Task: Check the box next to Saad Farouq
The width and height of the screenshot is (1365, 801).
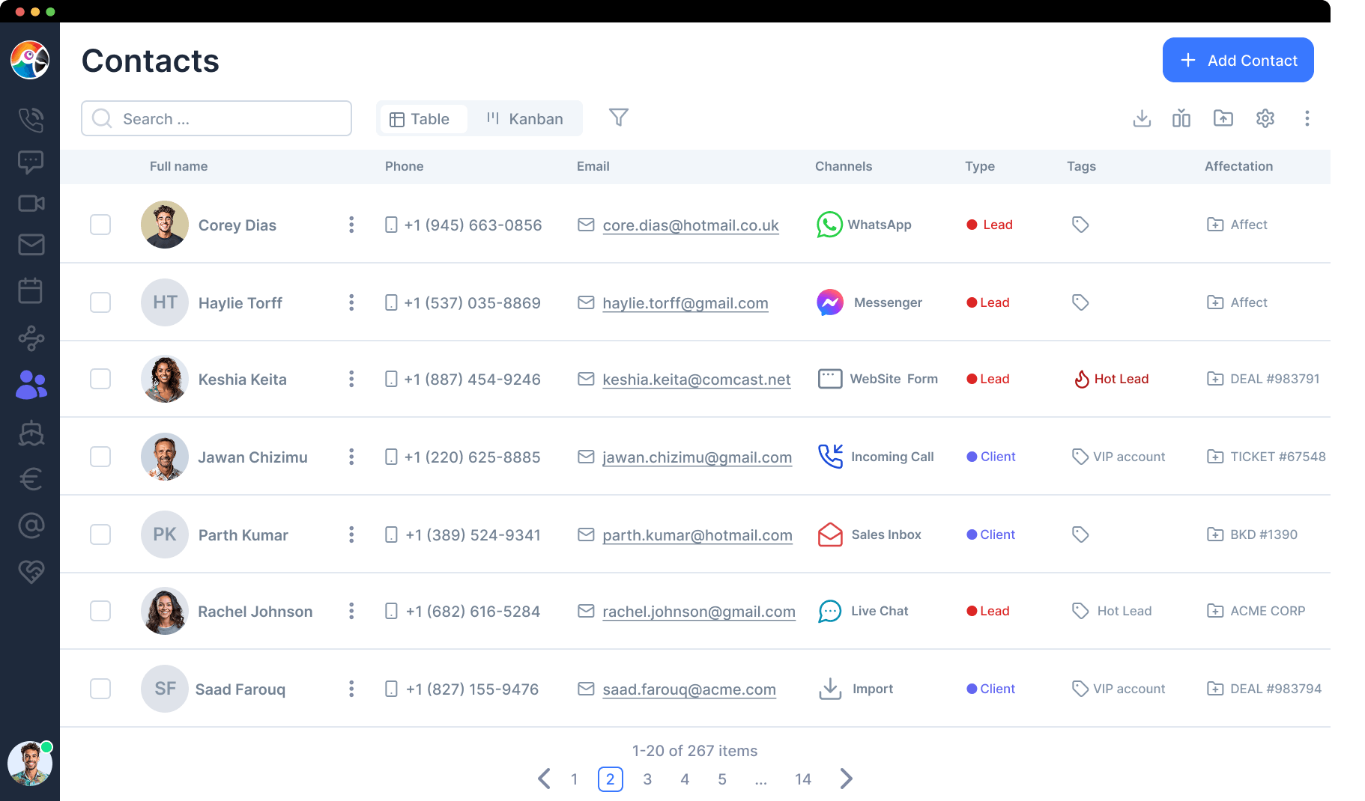Action: click(x=100, y=689)
